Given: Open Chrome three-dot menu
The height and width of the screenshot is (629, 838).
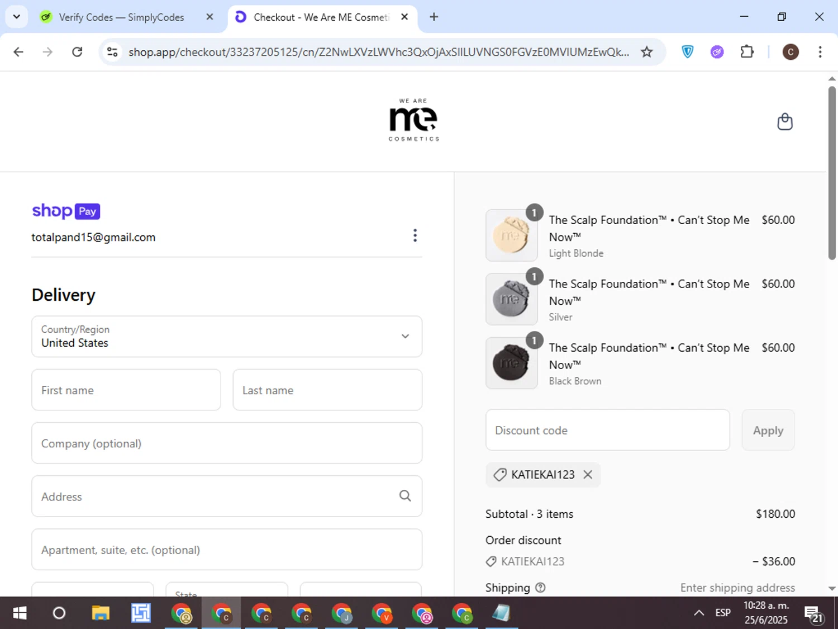Looking at the screenshot, I should click(820, 52).
